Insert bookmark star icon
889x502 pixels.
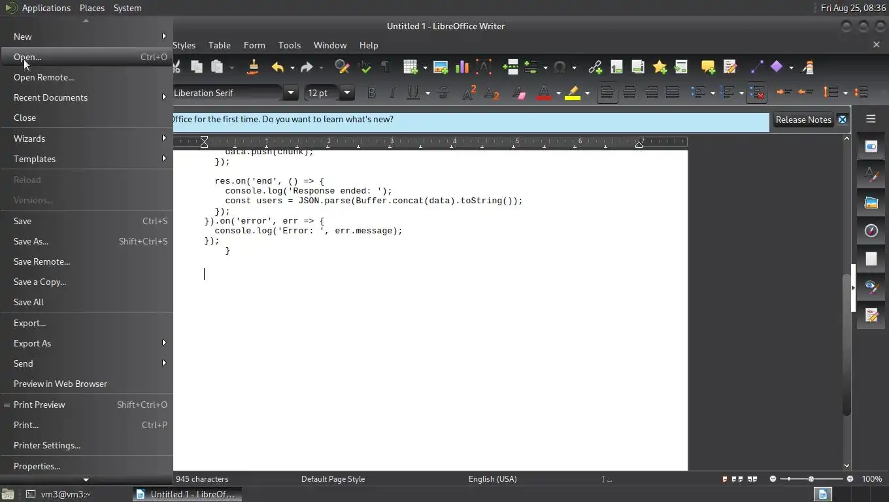pyautogui.click(x=660, y=67)
